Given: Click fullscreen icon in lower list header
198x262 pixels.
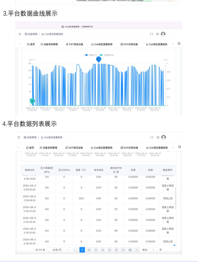Looking at the screenshot, I should click(x=152, y=137).
